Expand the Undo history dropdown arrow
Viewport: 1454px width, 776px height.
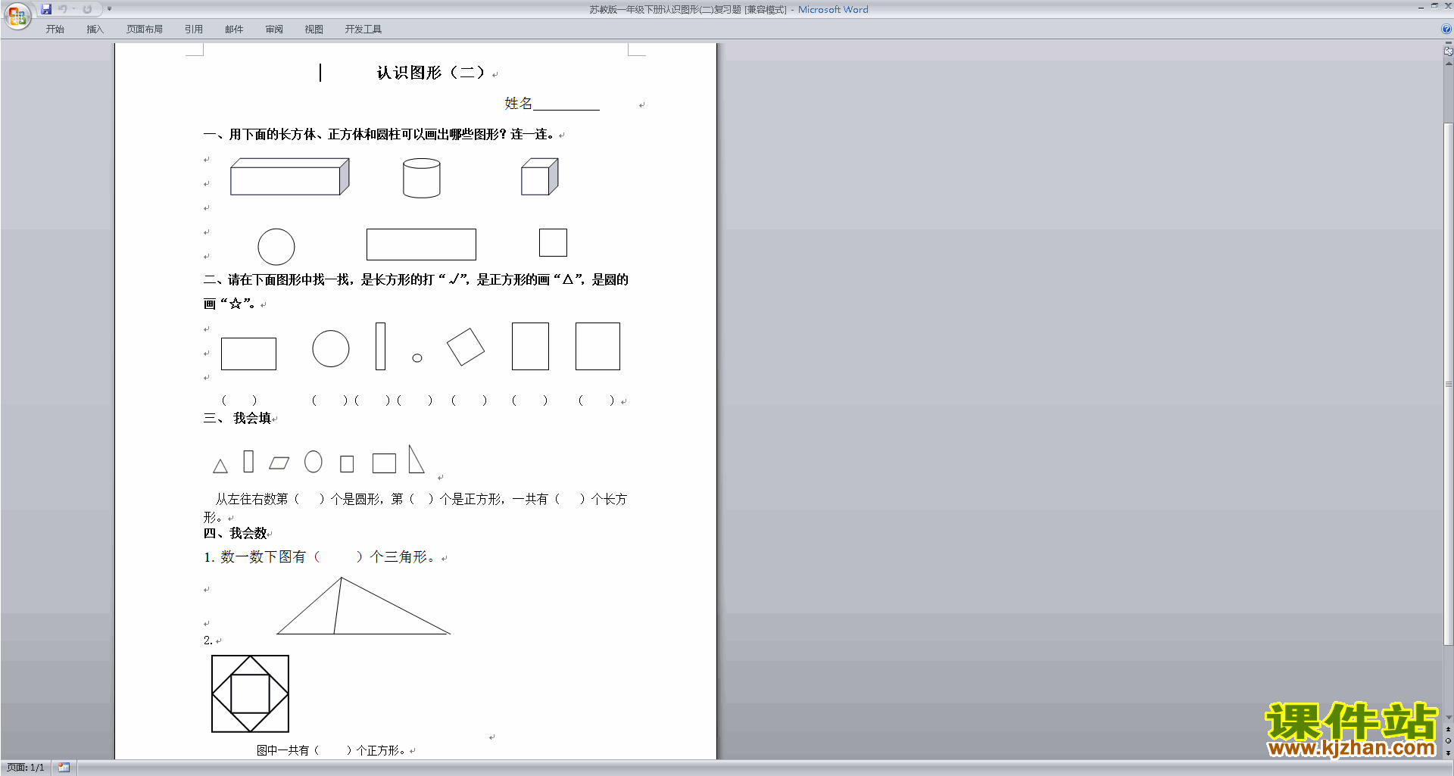[x=73, y=9]
